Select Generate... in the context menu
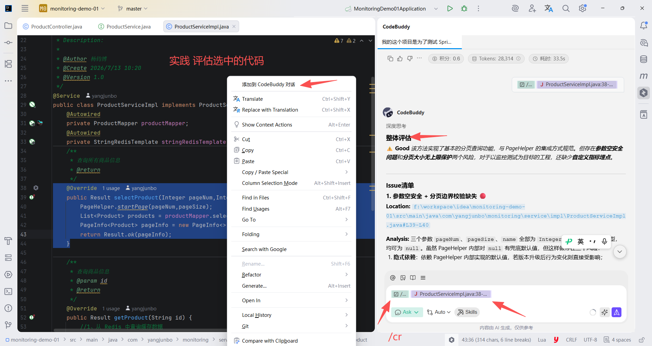Screen dimensions: 652x346 coord(291,286)
